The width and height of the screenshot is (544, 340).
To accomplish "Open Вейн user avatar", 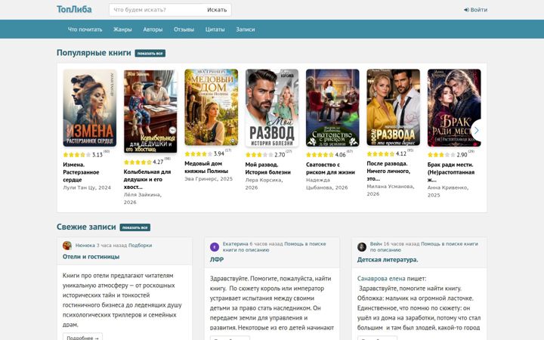I will pos(362,247).
